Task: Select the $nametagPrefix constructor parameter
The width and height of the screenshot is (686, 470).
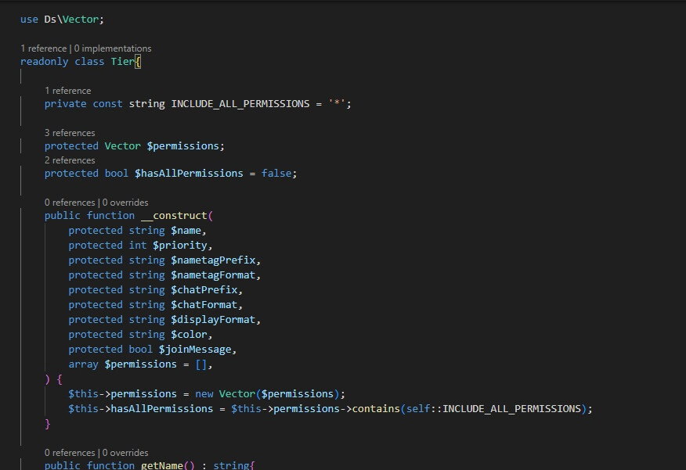Action: point(215,260)
